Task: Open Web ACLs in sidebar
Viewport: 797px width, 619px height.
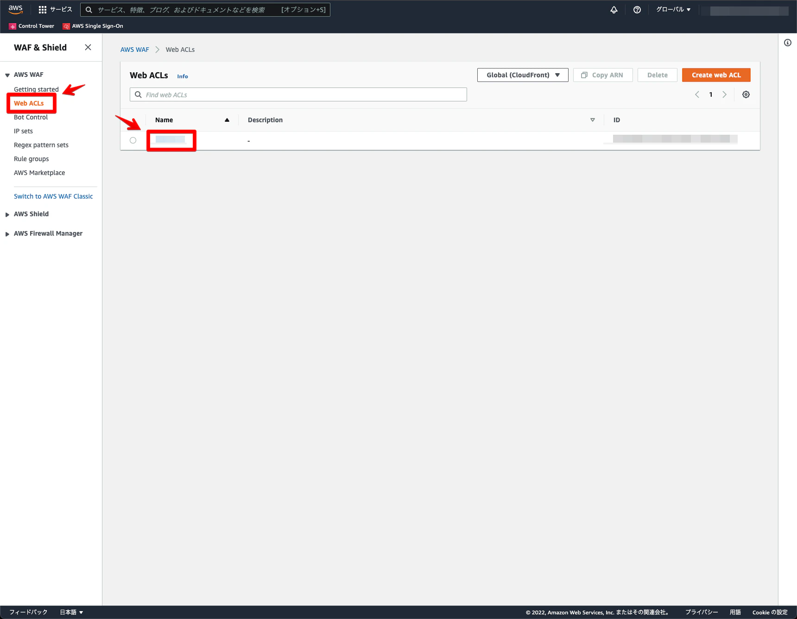Action: 29,103
